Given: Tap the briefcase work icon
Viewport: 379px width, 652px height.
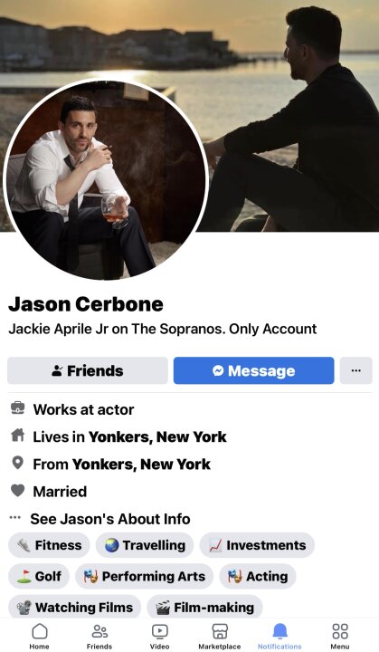Looking at the screenshot, I should [x=17, y=408].
